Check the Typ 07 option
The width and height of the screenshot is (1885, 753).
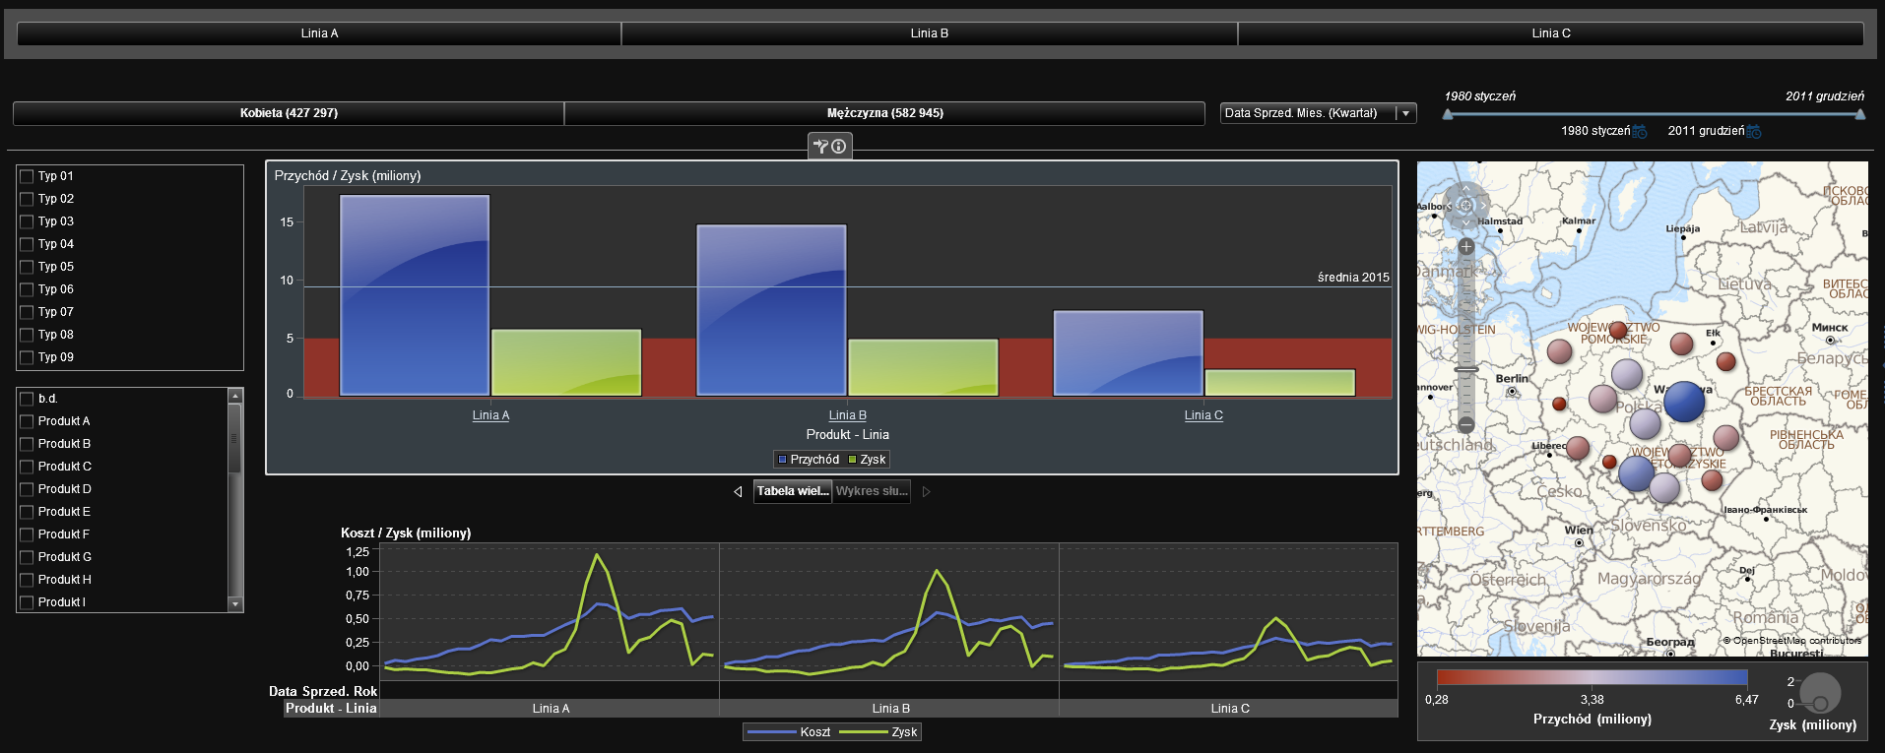pyautogui.click(x=27, y=312)
